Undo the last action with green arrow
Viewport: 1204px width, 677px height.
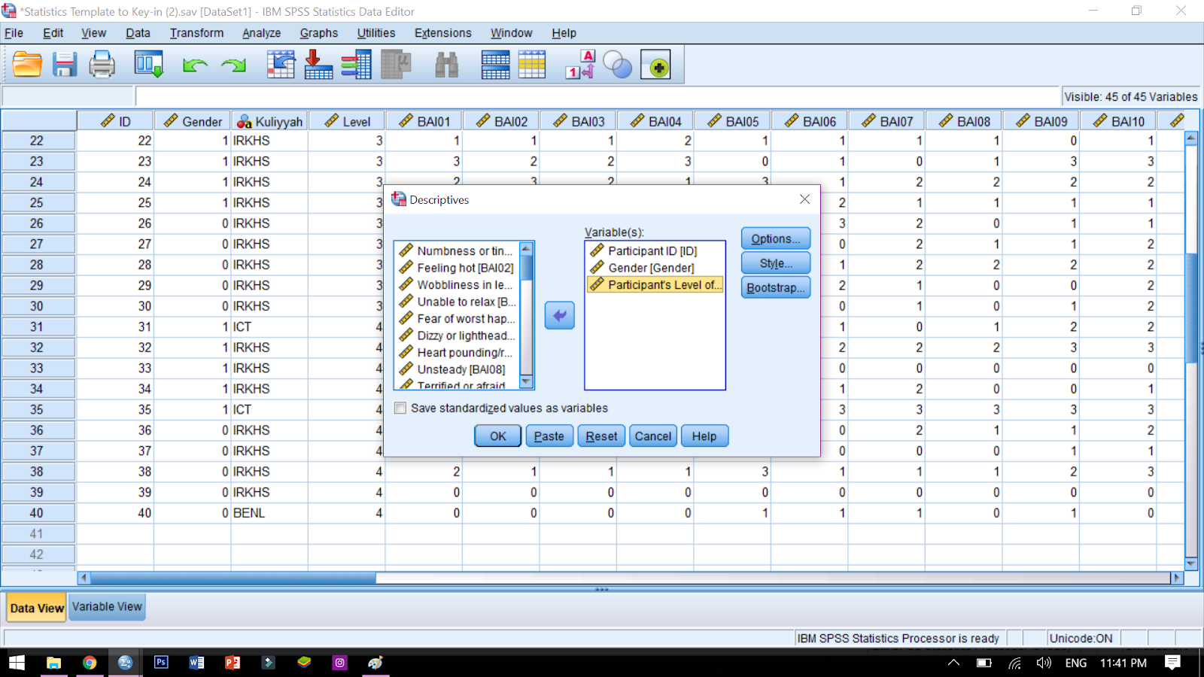coord(195,65)
